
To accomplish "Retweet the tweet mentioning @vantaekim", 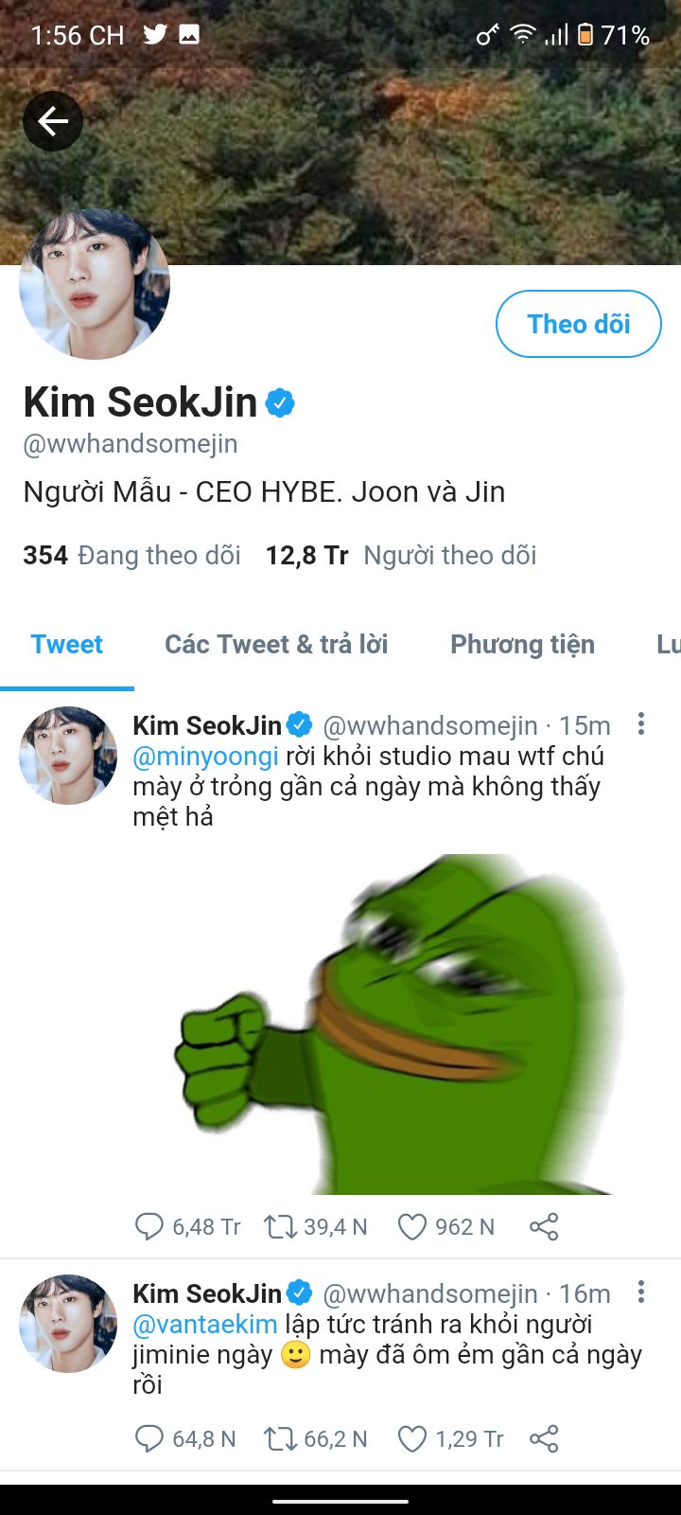I will [280, 1439].
